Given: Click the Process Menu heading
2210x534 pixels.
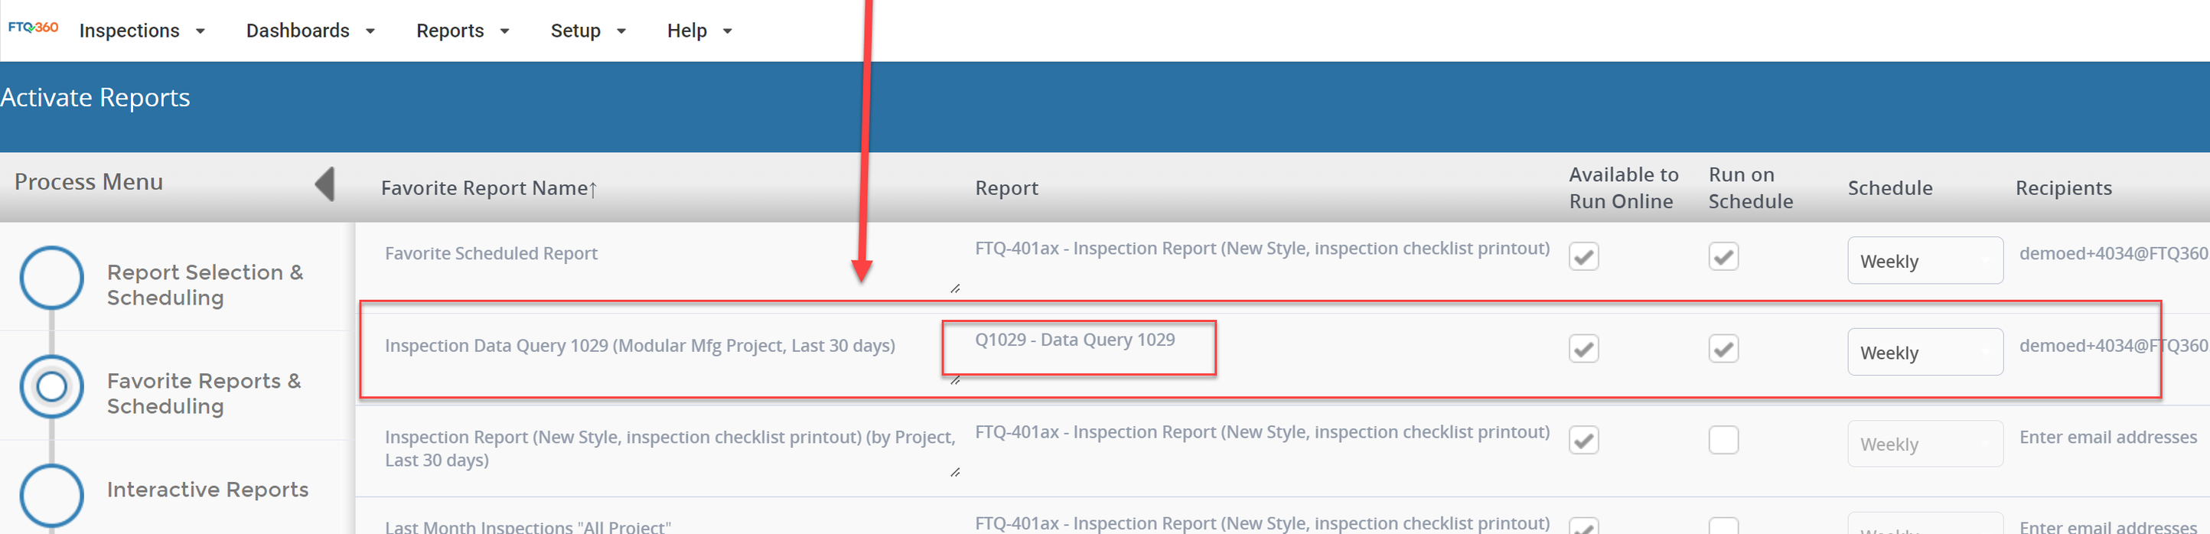Looking at the screenshot, I should (x=88, y=182).
